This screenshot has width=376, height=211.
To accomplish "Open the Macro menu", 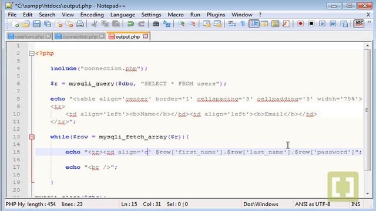I will pyautogui.click(x=176, y=15).
